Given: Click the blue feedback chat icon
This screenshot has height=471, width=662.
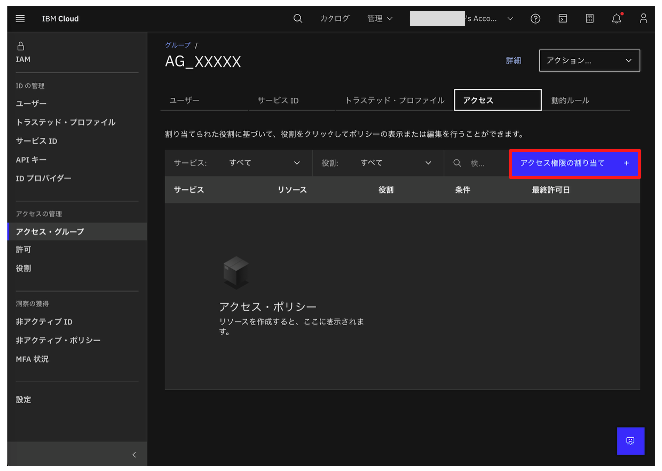Looking at the screenshot, I should click(x=630, y=441).
